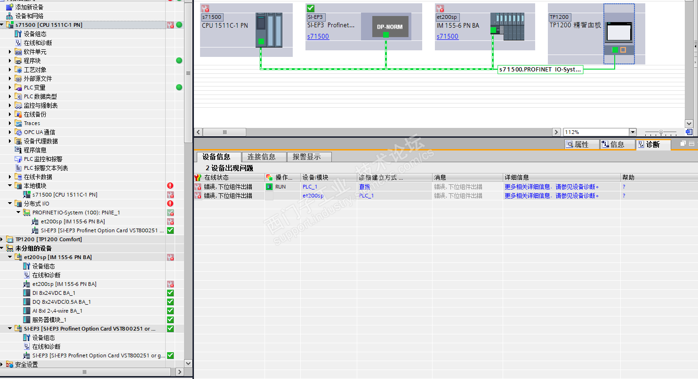
Task: Click the 外部源文件 folder icon
Action: click(19, 79)
